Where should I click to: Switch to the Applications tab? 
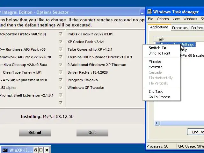point(159,27)
